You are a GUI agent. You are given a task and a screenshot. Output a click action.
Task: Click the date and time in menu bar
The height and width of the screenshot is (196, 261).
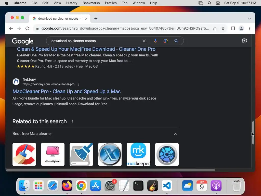[x=240, y=3]
